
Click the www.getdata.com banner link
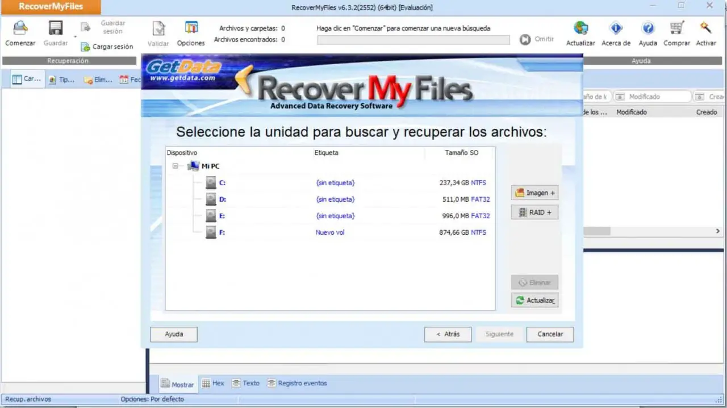[182, 78]
